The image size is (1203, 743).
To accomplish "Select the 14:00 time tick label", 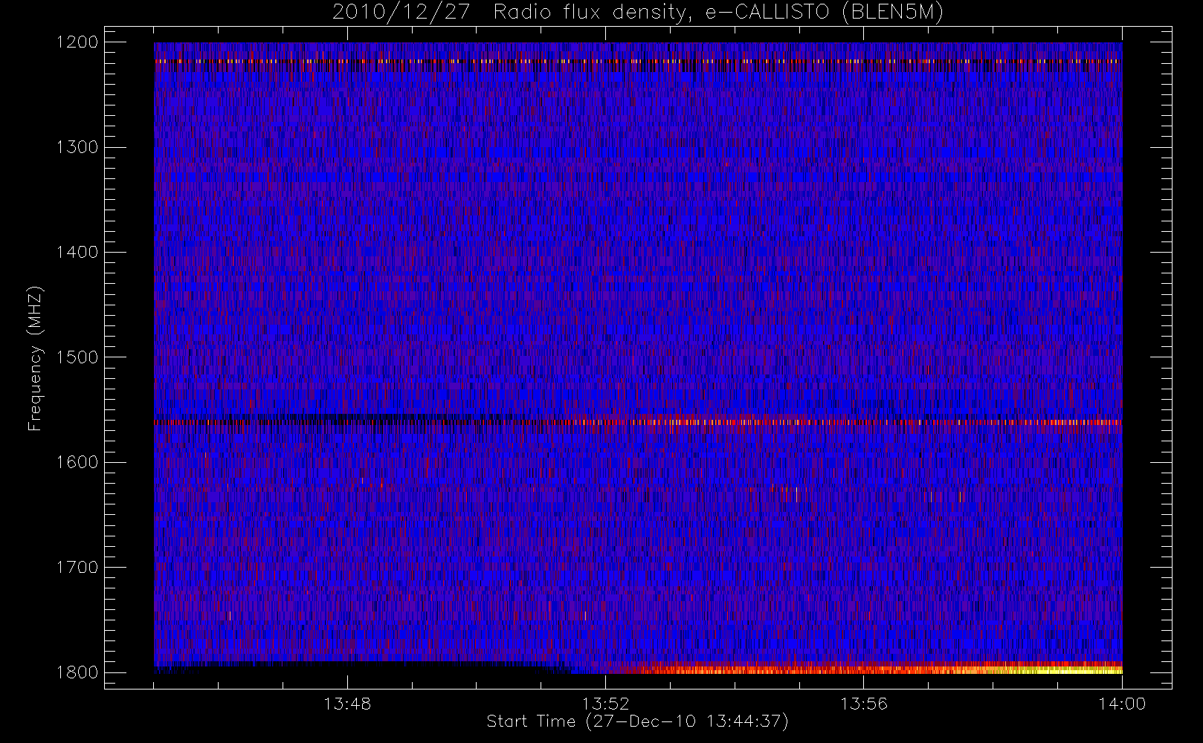I will coord(1122,704).
